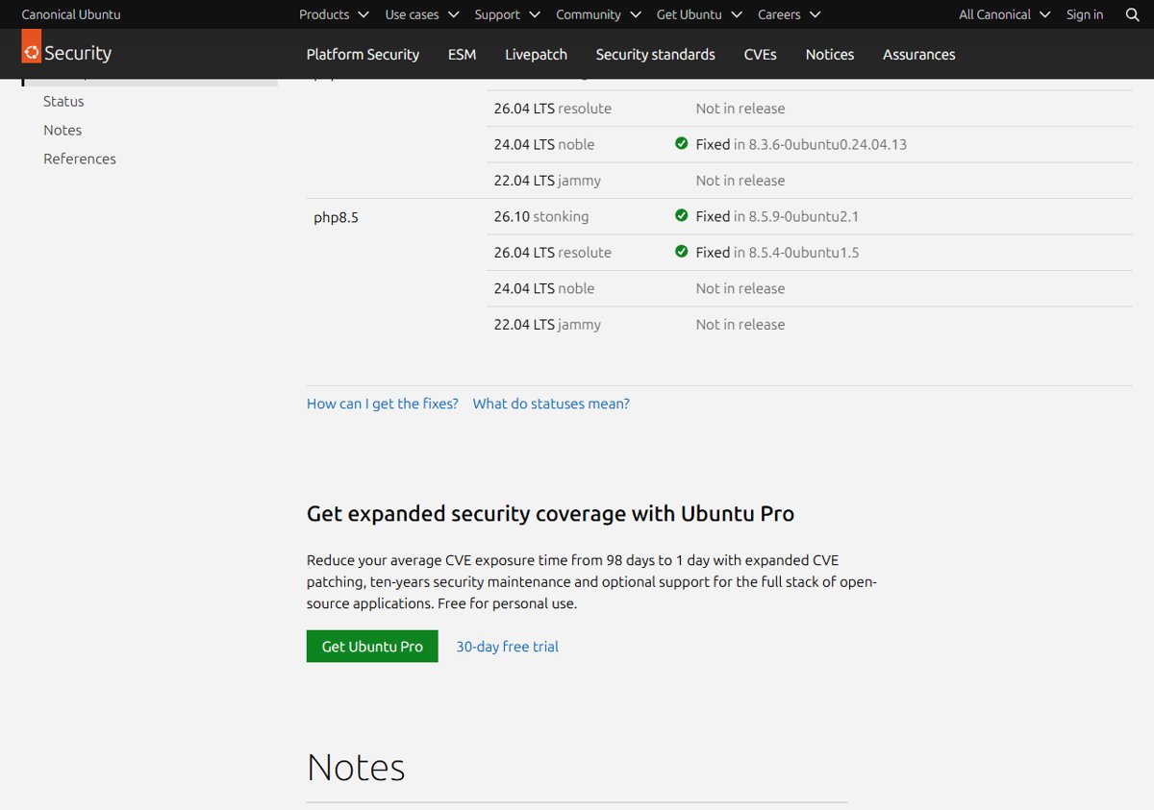Click 'Get expanded security coverage with Ubuntu Pro' heading
Image resolution: width=1154 pixels, height=810 pixels.
click(x=550, y=513)
